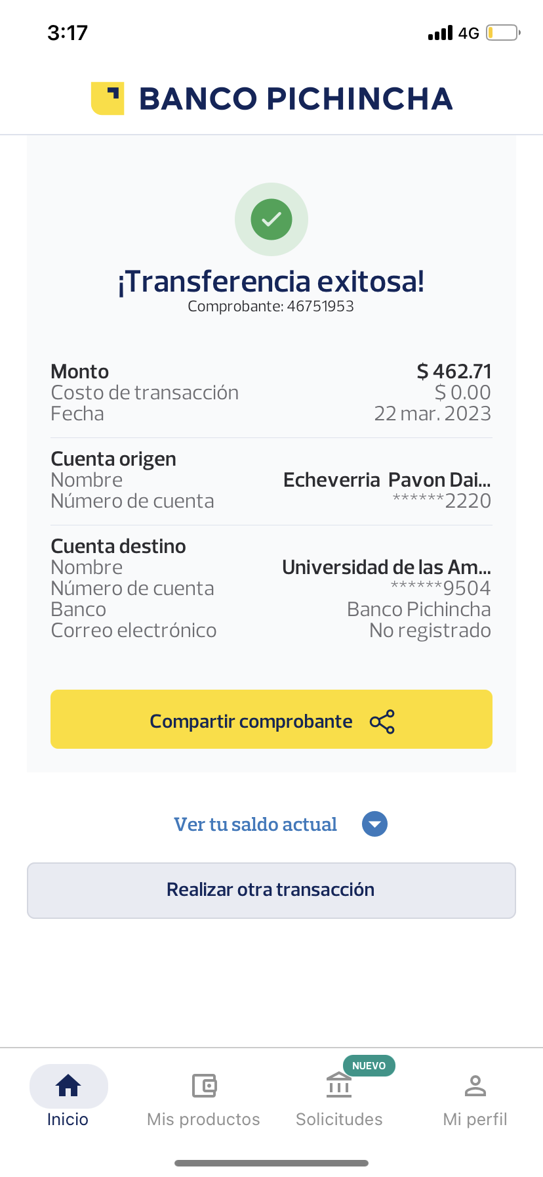The width and height of the screenshot is (543, 1177).
Task: Tap the Inicio home icon
Action: point(68,1086)
